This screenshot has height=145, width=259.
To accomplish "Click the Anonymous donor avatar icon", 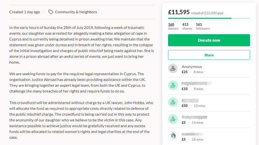I will 173,68.
